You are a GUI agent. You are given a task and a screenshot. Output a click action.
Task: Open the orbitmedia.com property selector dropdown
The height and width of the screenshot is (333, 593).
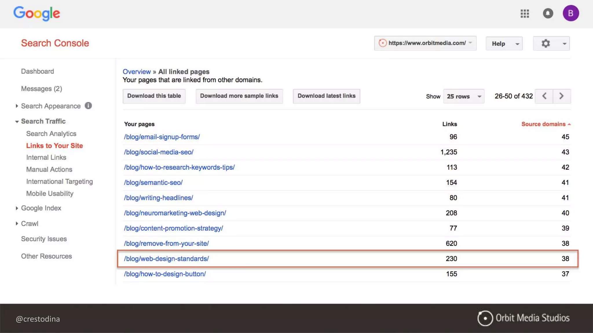(425, 43)
